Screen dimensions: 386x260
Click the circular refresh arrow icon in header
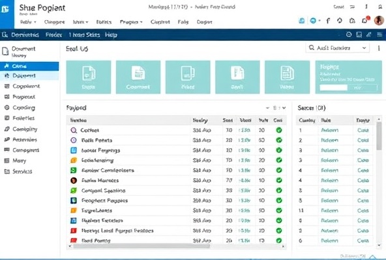pyautogui.click(x=340, y=21)
